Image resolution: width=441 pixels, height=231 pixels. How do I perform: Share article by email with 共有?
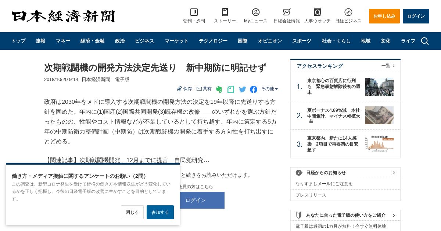[x=204, y=89]
